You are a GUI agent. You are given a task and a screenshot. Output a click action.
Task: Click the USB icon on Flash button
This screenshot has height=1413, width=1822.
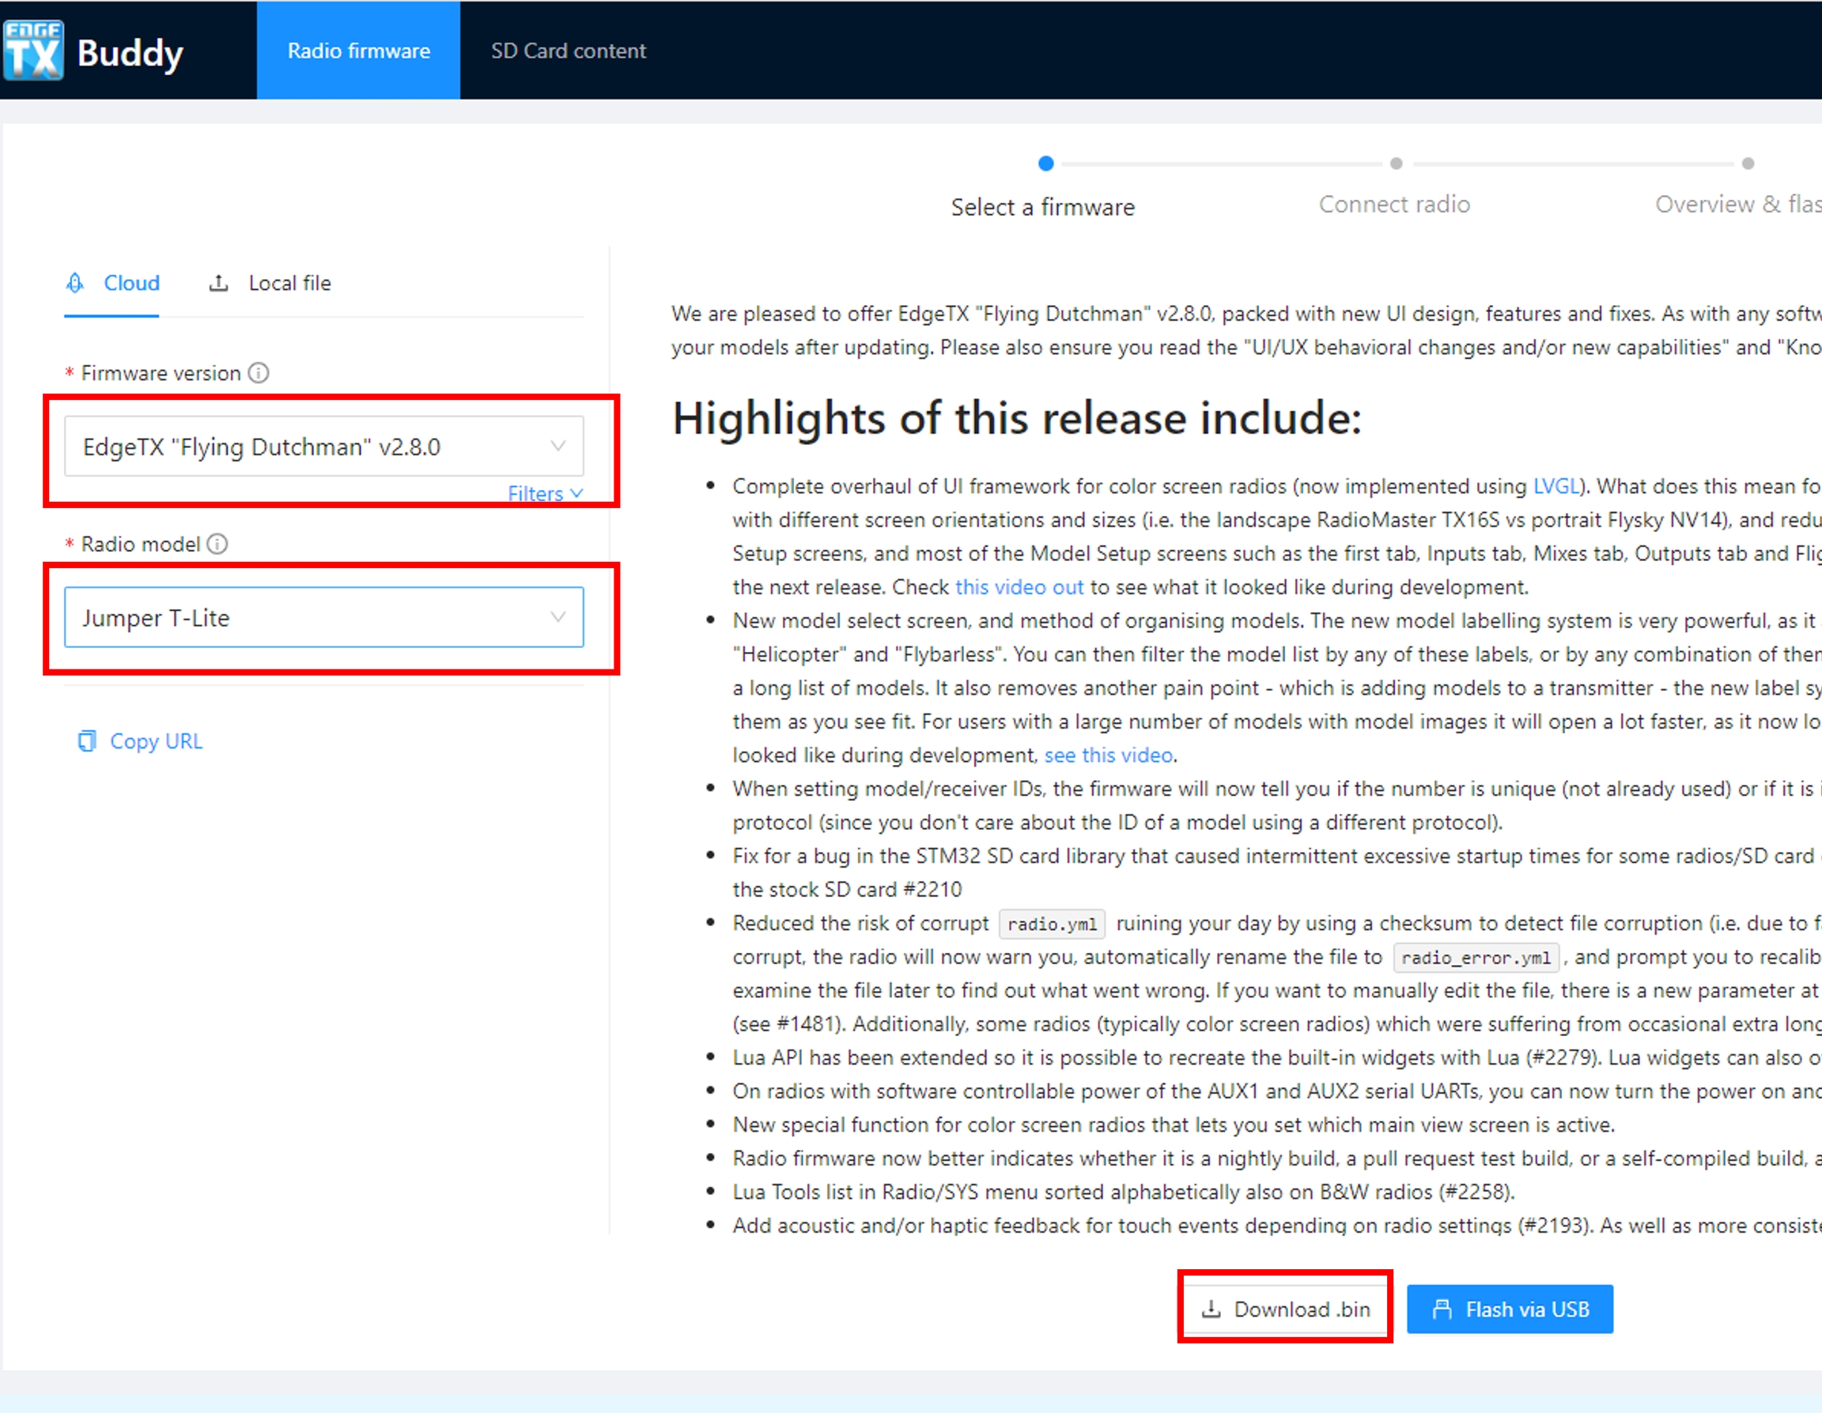pyautogui.click(x=1442, y=1309)
